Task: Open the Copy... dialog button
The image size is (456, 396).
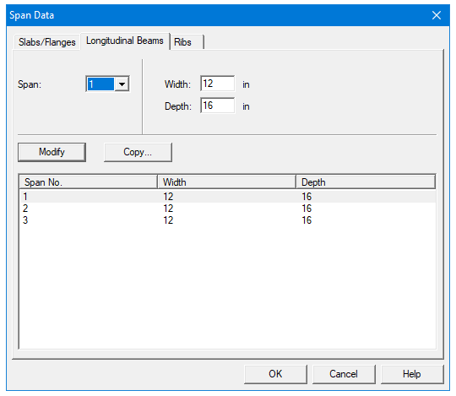Action: [x=138, y=152]
